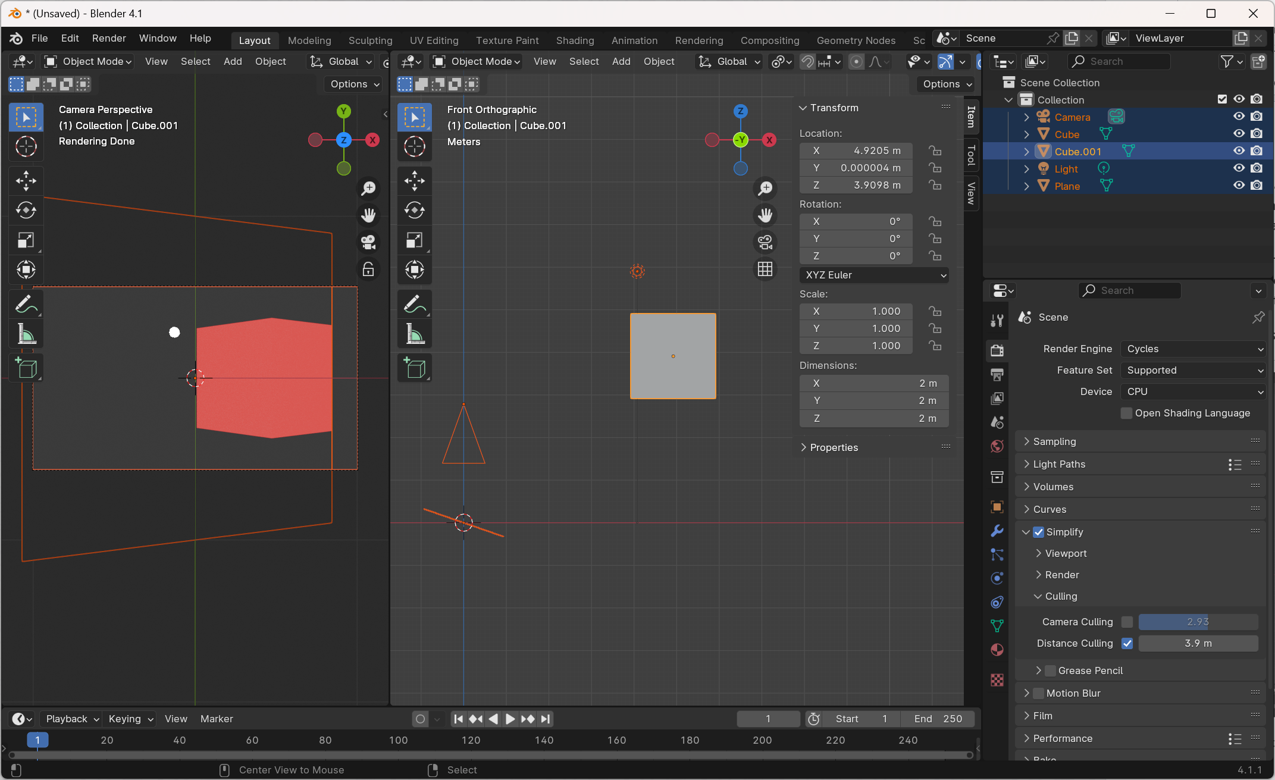The image size is (1275, 780).
Task: Enable the Motion Blur checkbox
Action: click(x=1039, y=693)
